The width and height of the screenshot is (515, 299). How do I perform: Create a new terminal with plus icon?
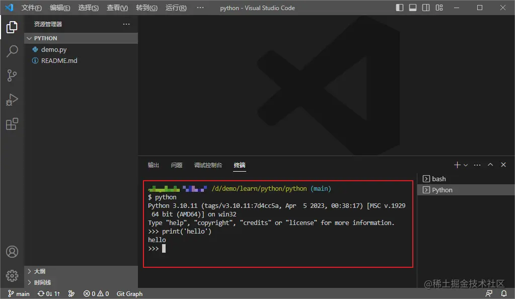click(x=457, y=165)
